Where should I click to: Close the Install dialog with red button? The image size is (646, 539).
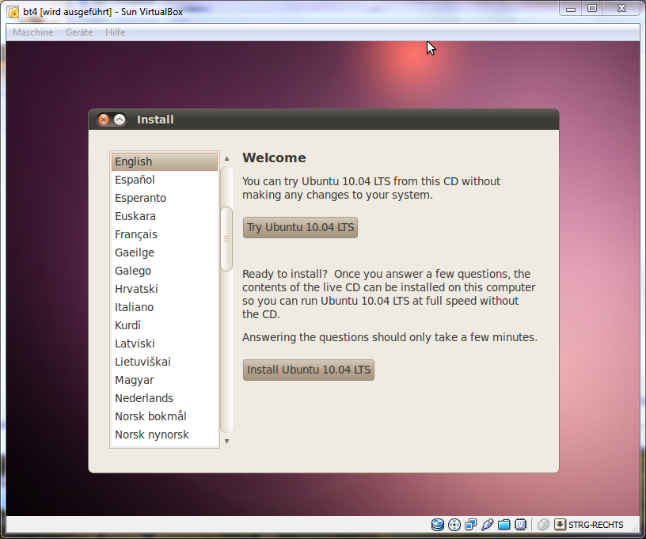104,120
